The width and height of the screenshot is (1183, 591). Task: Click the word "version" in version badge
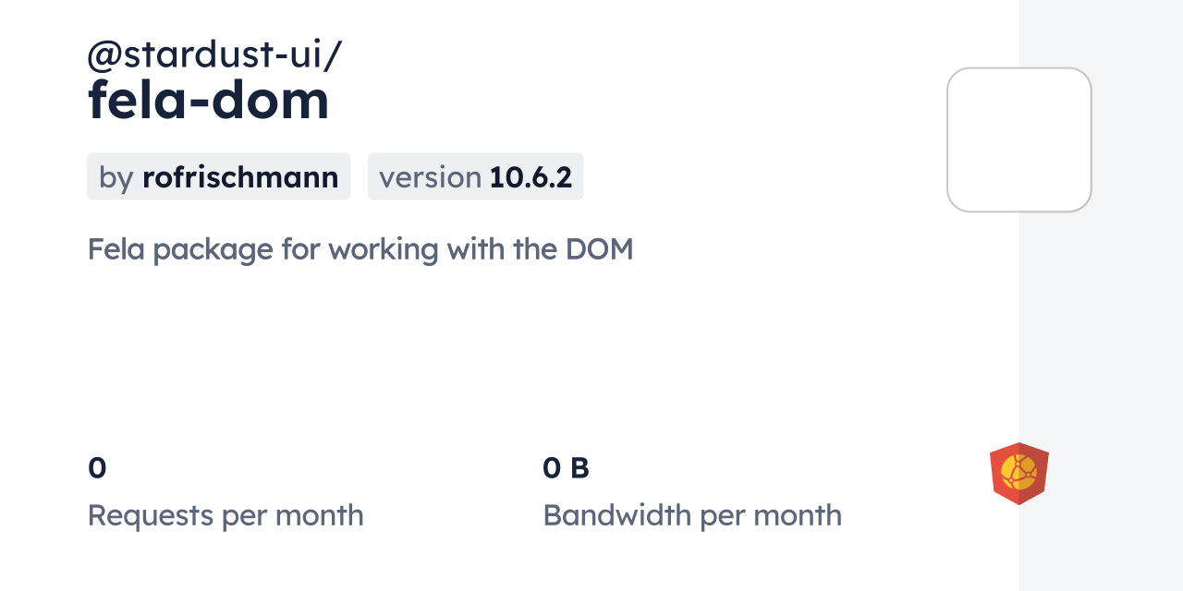click(430, 176)
